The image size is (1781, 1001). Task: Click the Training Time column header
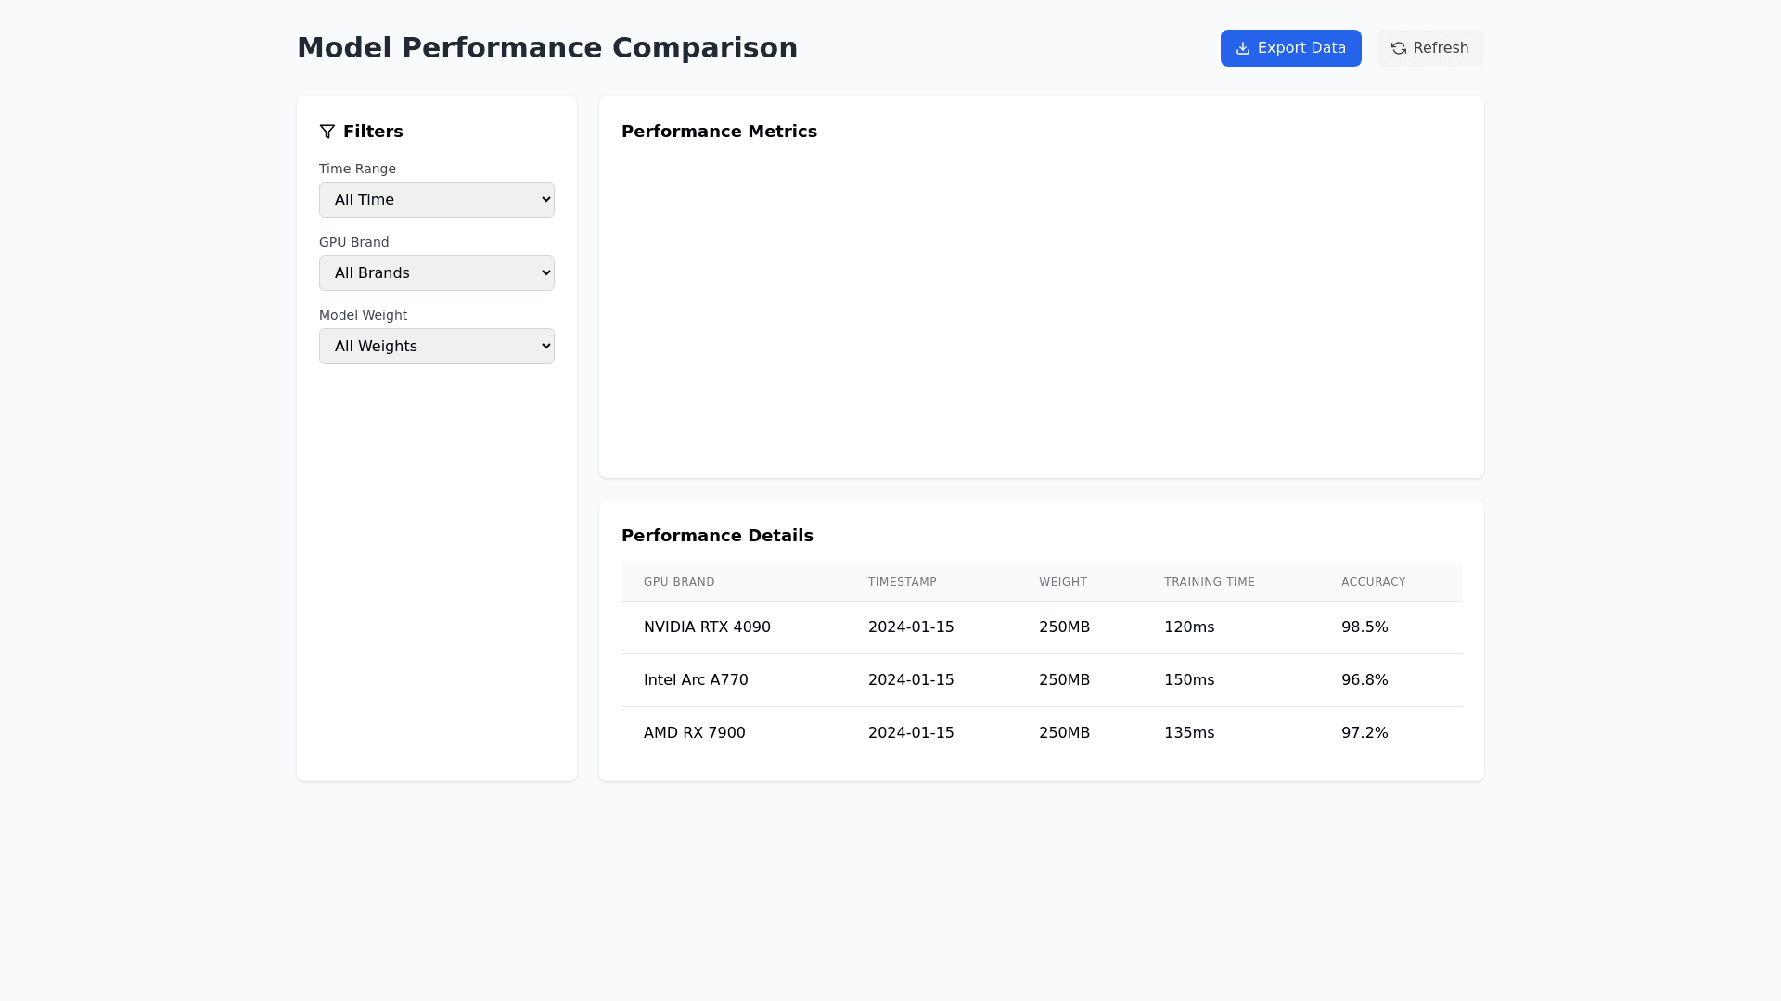(1210, 582)
